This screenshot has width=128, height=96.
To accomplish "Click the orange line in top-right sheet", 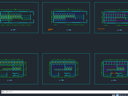I will (101, 29).
